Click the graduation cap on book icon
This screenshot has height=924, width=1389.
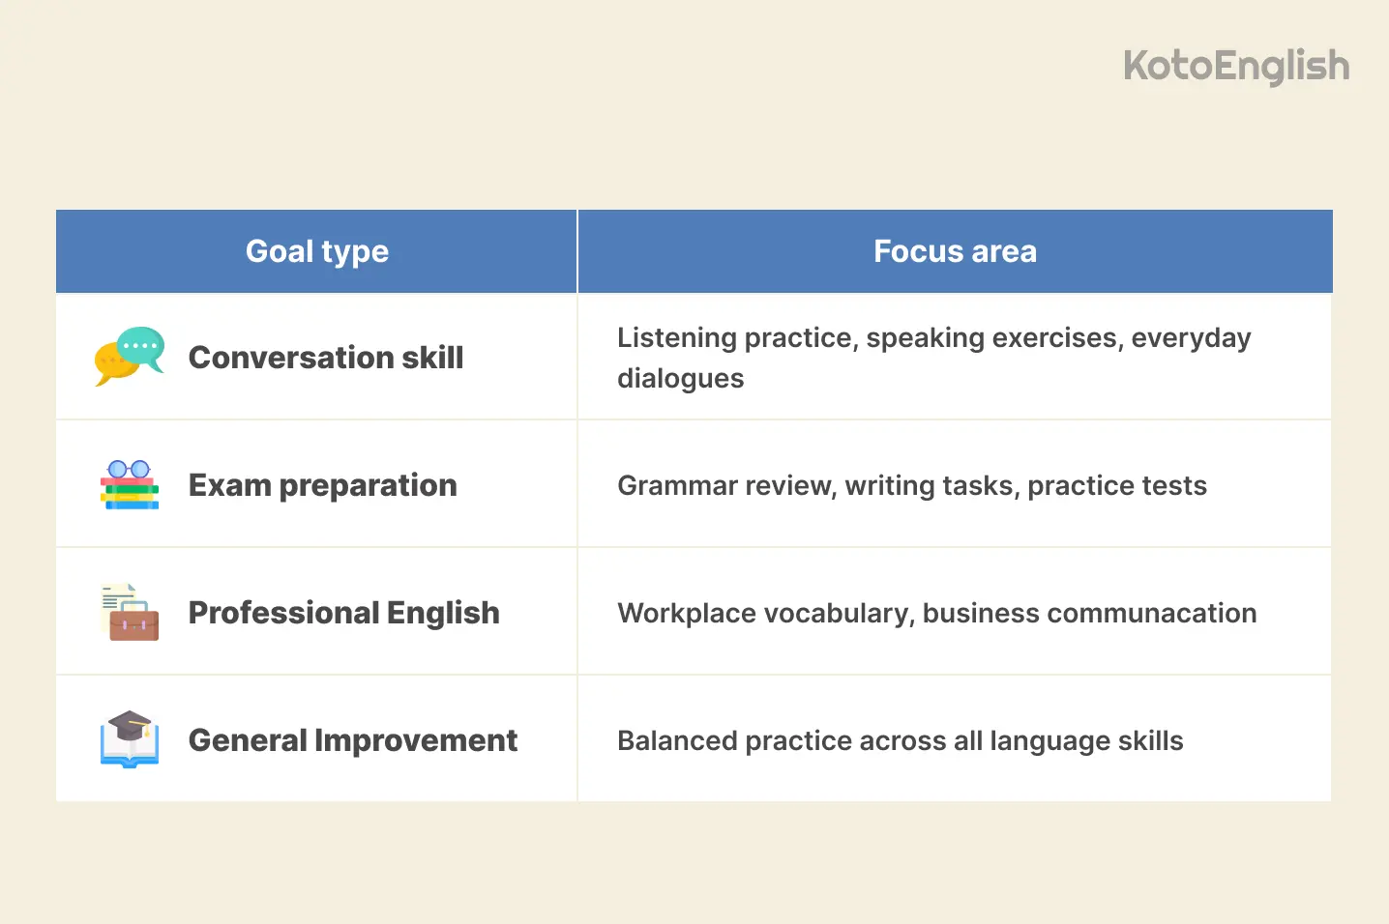pos(130,739)
